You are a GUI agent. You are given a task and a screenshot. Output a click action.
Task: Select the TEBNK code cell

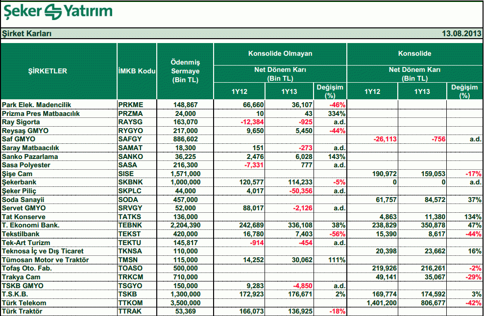(130, 226)
